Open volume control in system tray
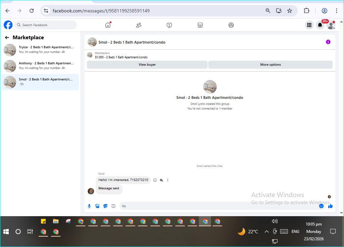This screenshot has width=344, height=247. coord(275,221)
